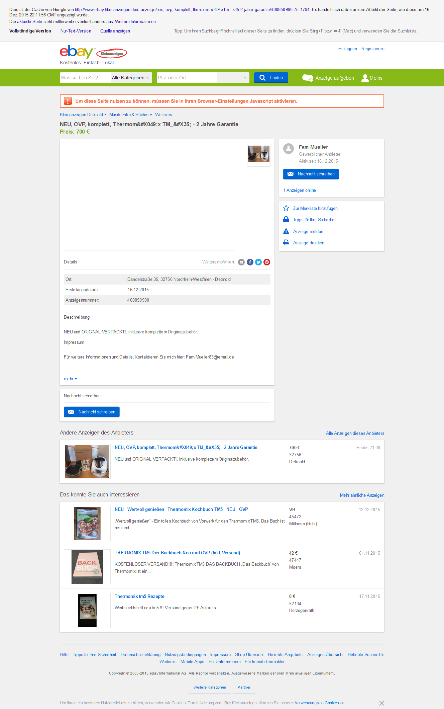Open the 1 Anzeigen online link
Viewport: 444px width, 709px height.
coord(300,190)
